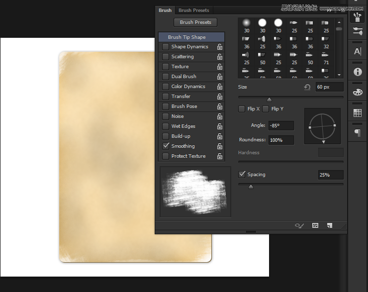Open the Info panel icon

click(357, 72)
